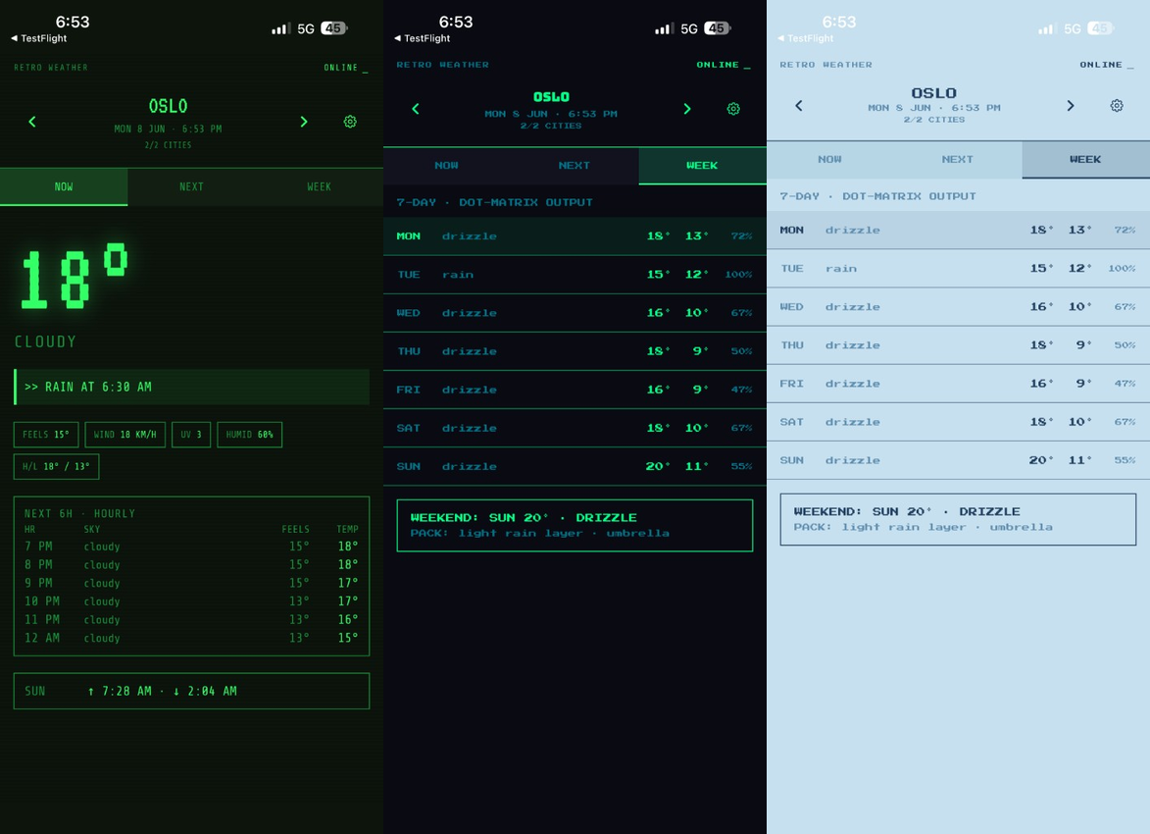
Task: Select WEEK tab in navy screen
Action: tap(702, 166)
